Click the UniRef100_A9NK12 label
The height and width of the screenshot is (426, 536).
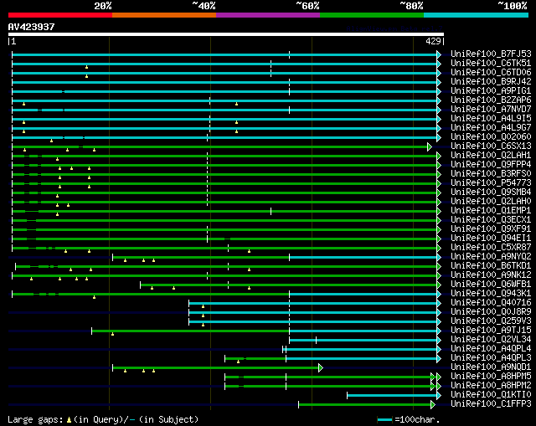(x=491, y=275)
